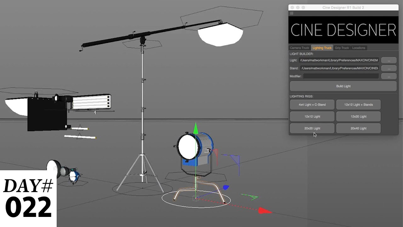The height and width of the screenshot is (227, 403).
Task: Click the red X-axis arrow handle
Action: coord(265,211)
